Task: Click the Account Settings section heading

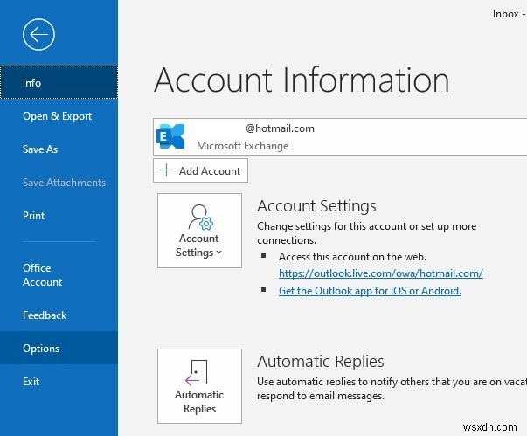Action: coord(316,205)
